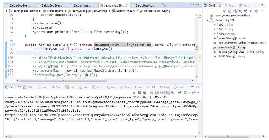
Task: Toggle Hide Fields in Outline
Action: point(240,11)
